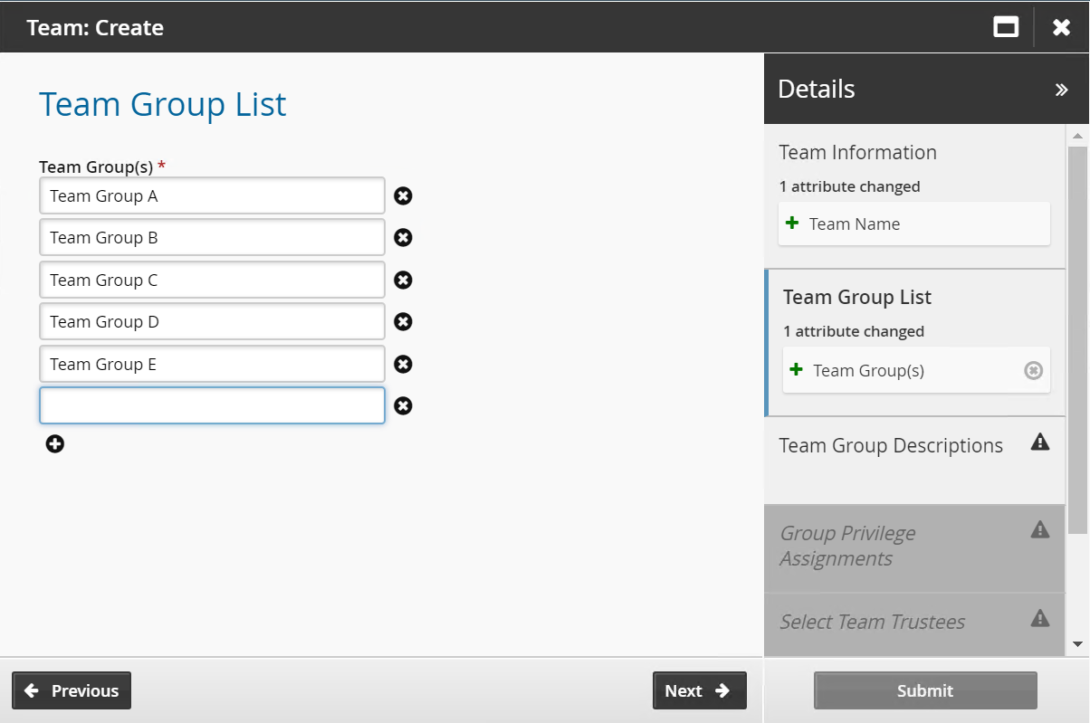Screen dimensions: 1090x723
Task: Select Group Privilege Assignments step
Action: 847,546
